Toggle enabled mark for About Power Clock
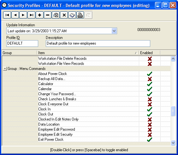Image resolution: width=178 pixels, height=155 pixels. (x=150, y=74)
